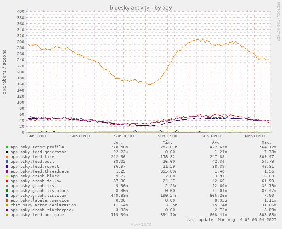Click the Last update timestamp text
The image size is (282, 229).
pyautogui.click(x=231, y=220)
